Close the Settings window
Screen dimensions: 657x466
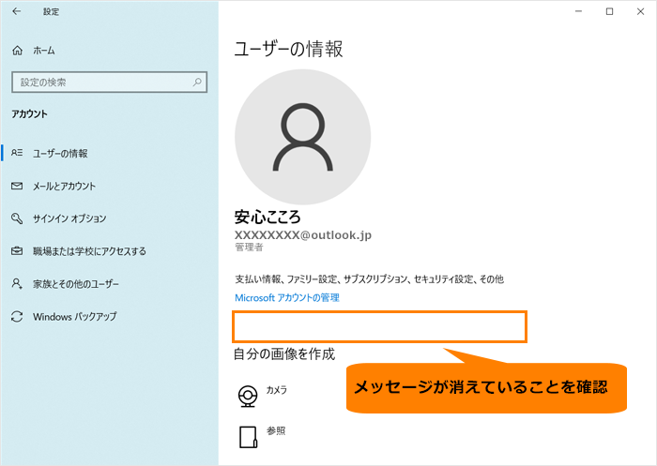(x=641, y=11)
